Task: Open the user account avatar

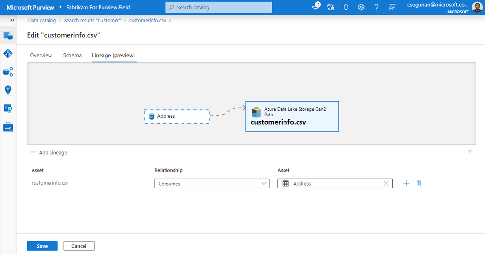Action: 477,7
